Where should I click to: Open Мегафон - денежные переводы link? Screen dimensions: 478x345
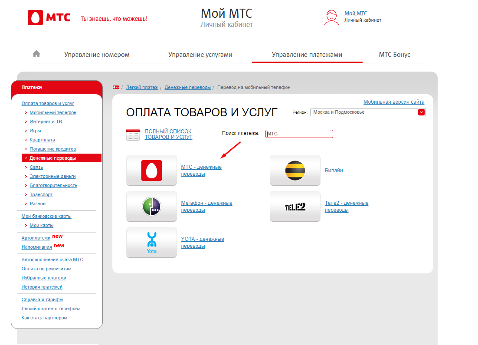[207, 207]
